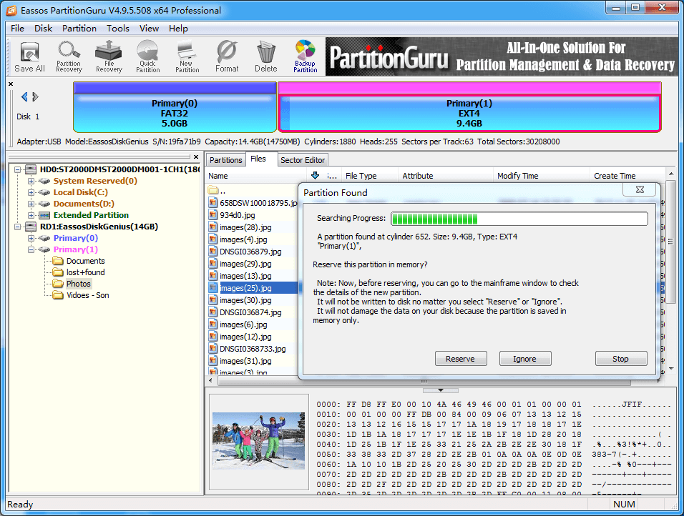
Task: Click the Save All toolbar icon
Action: 29,56
